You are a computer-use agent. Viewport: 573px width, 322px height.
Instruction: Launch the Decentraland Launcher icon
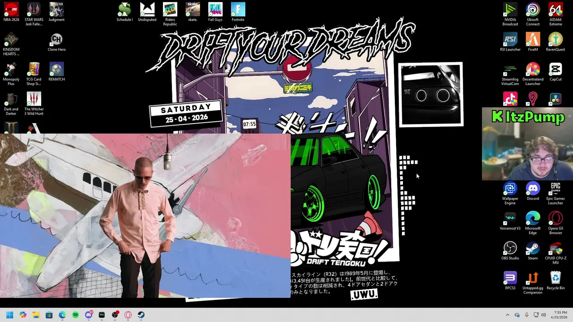point(533,74)
